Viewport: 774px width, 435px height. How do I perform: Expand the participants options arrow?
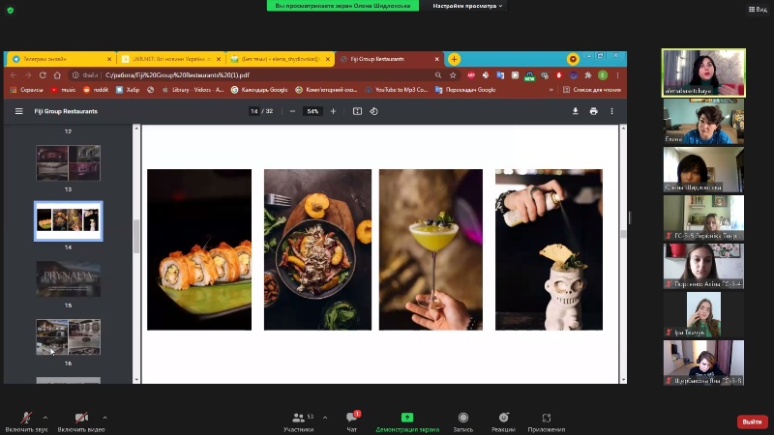(325, 418)
